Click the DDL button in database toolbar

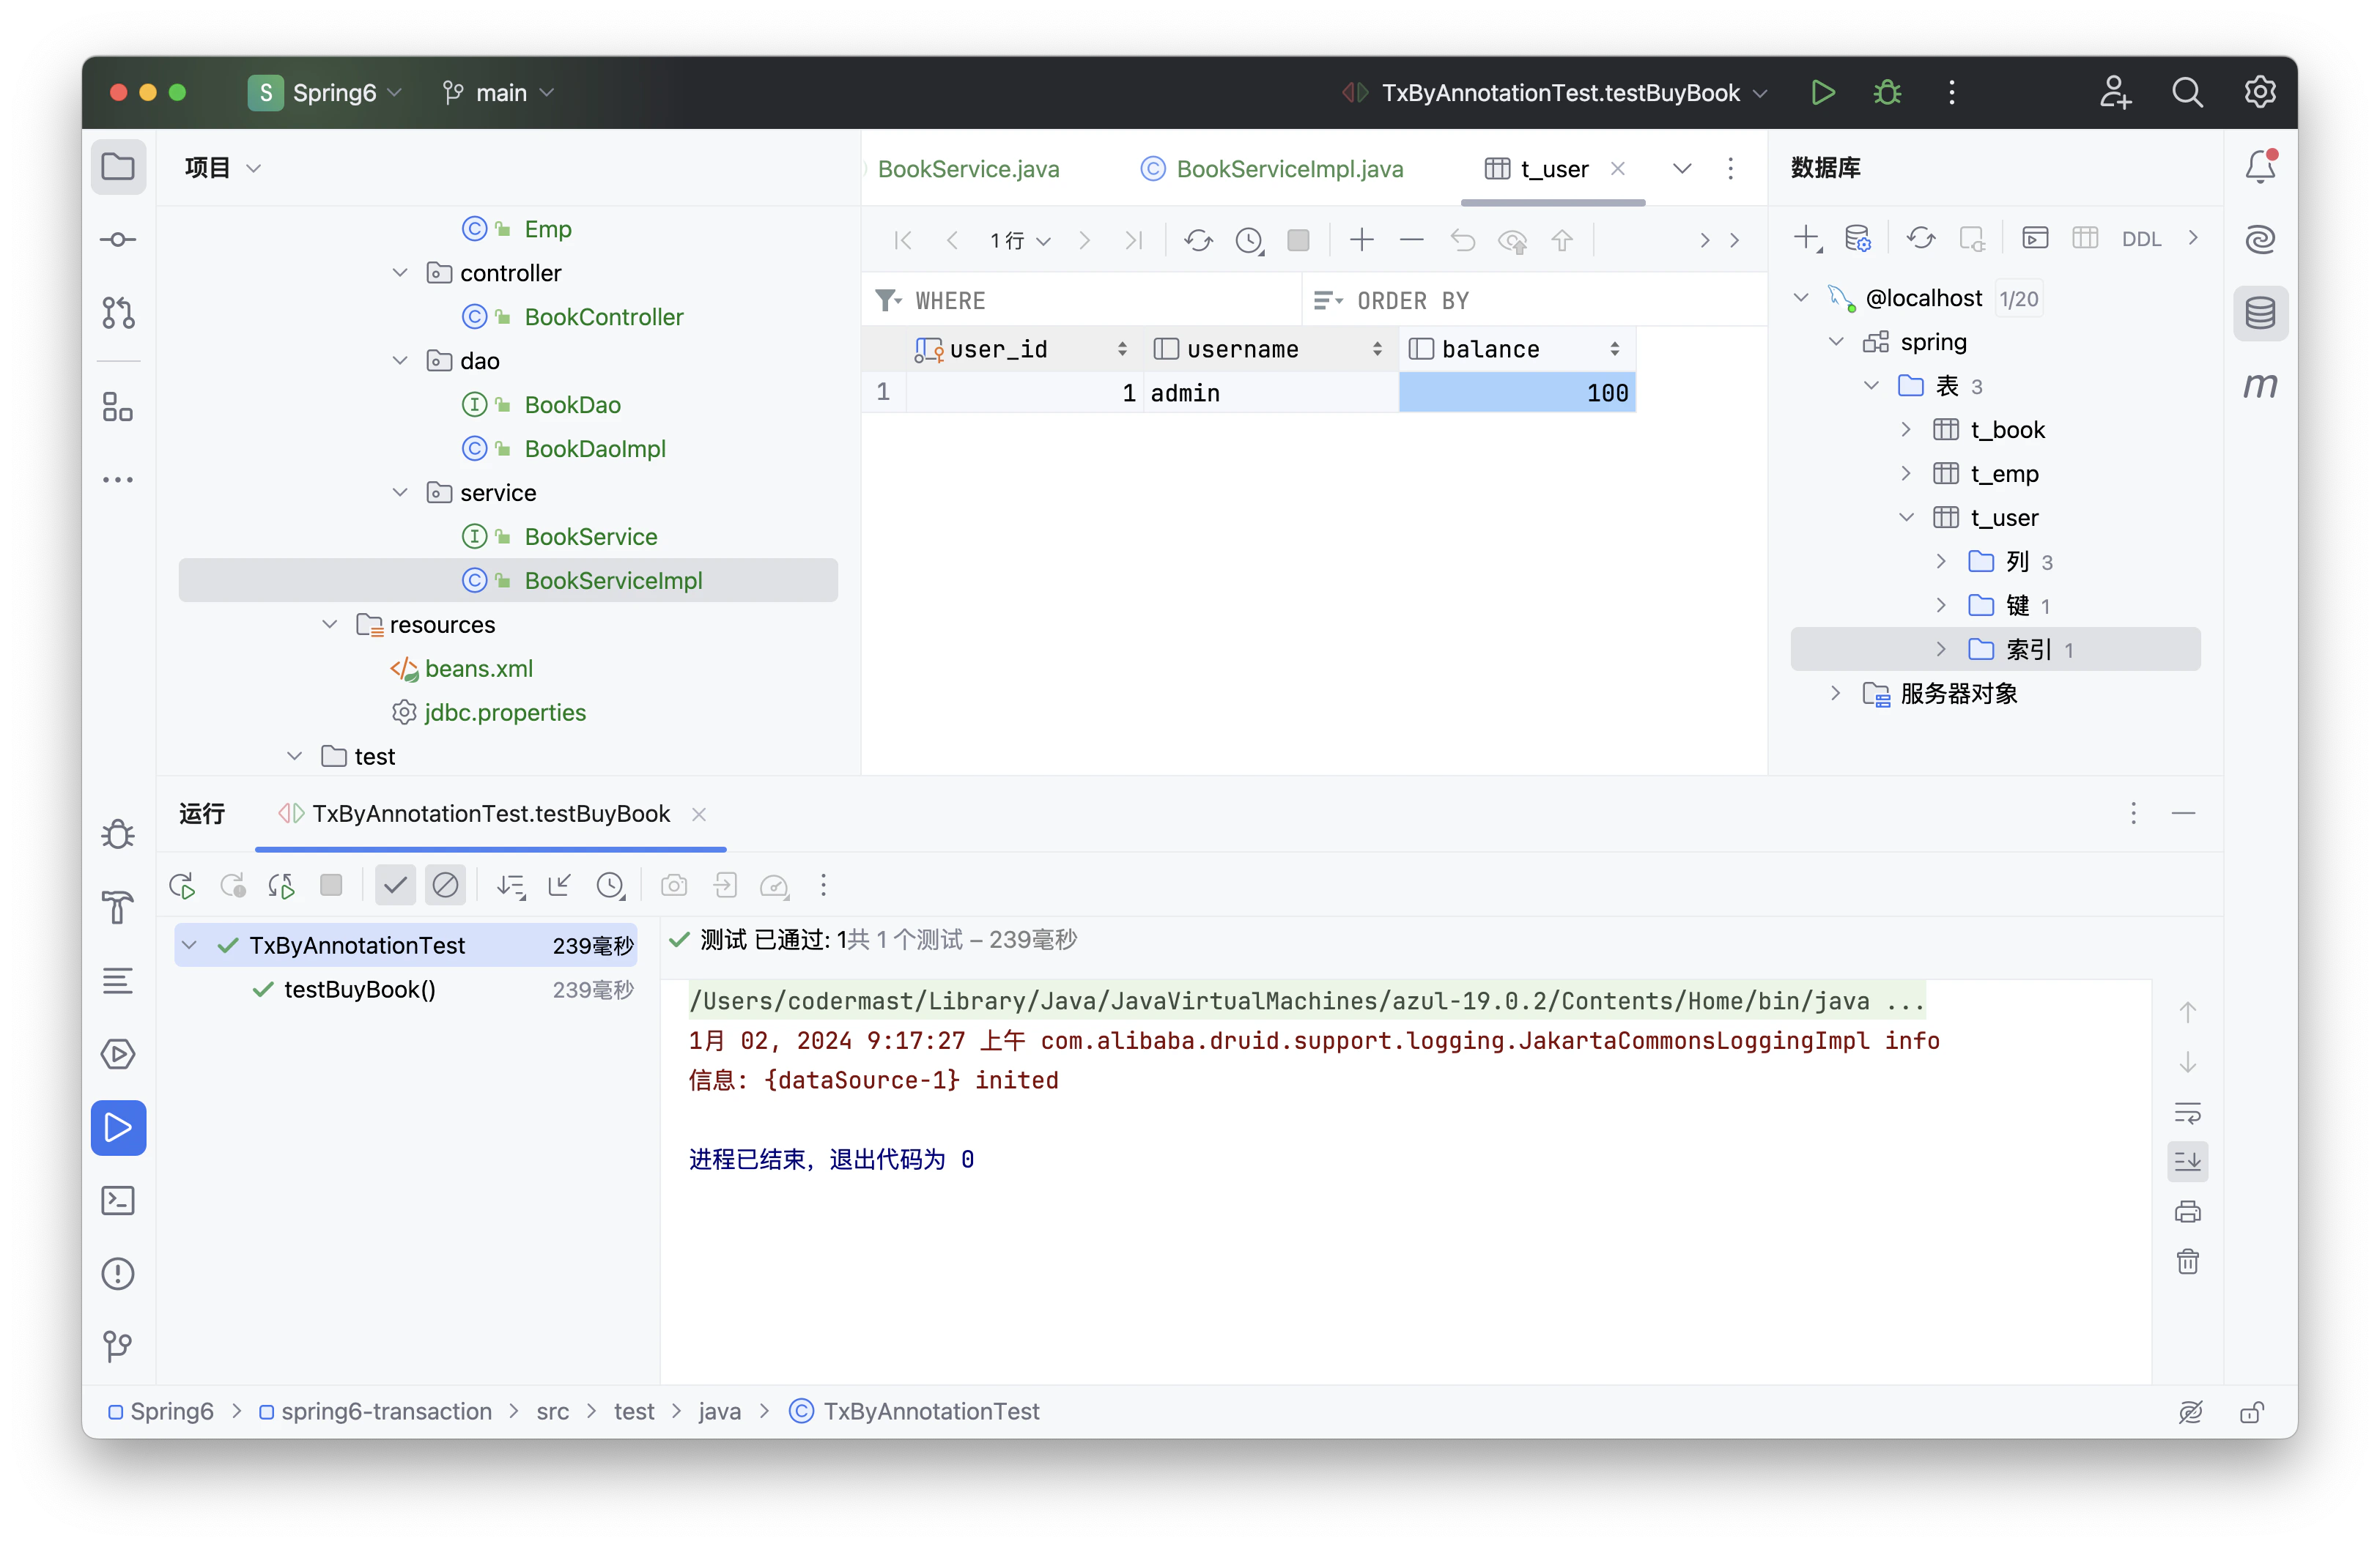click(2141, 240)
